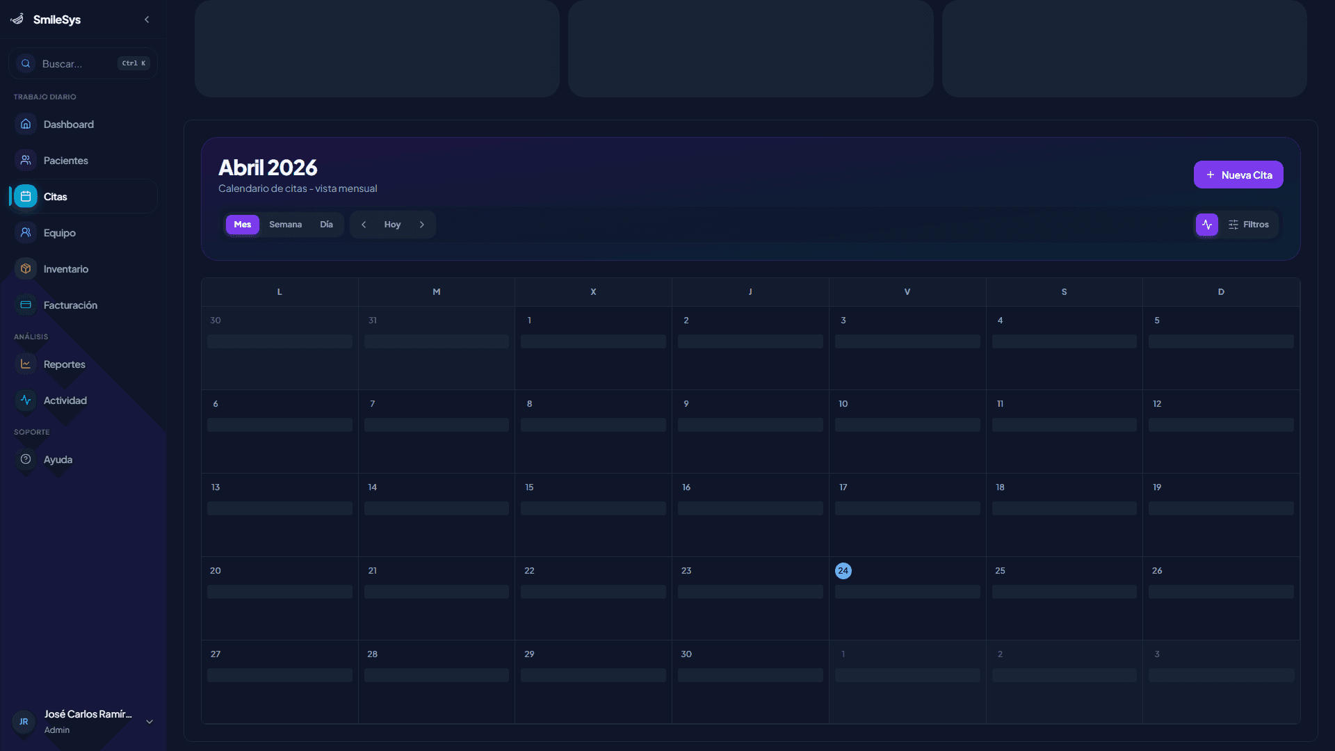This screenshot has width=1335, height=751.
Task: Select April 4 in the calendar
Action: (1064, 348)
